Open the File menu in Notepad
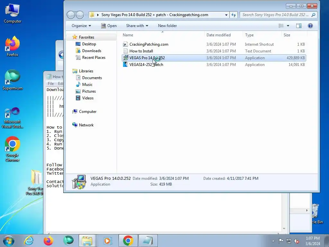The image size is (329, 247). point(51,84)
